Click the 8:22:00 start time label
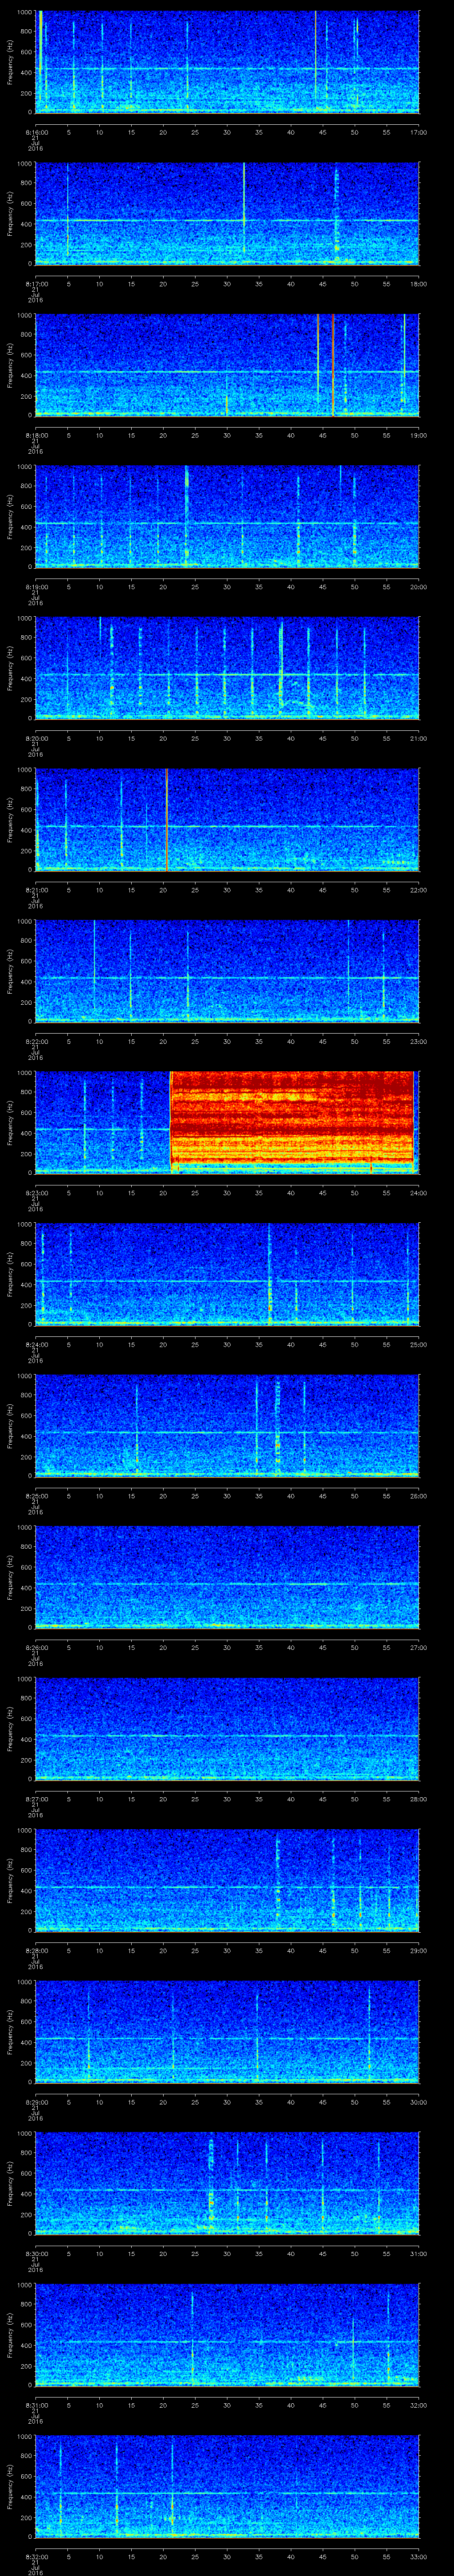Screen dimensions: 454x2576 [x=37, y=1041]
